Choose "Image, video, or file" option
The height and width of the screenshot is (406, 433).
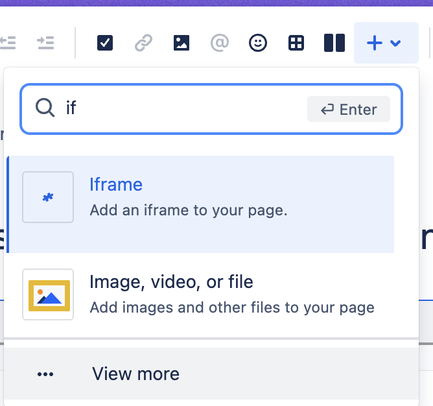click(171, 282)
